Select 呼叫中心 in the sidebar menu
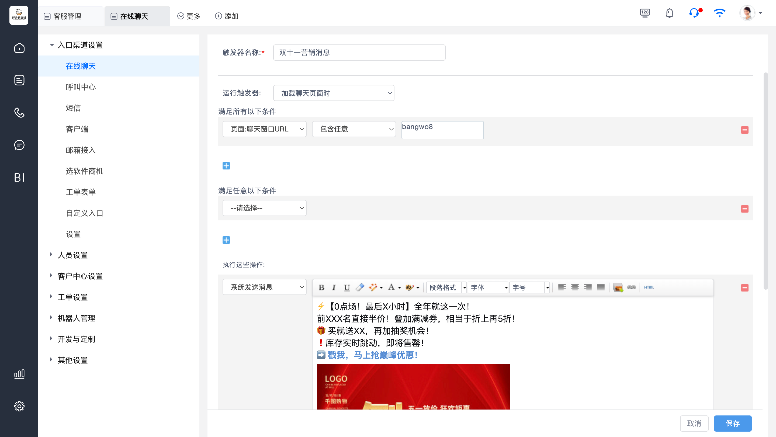This screenshot has height=437, width=776. coord(81,87)
